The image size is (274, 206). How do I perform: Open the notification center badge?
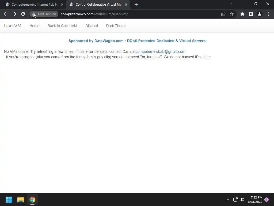click(267, 199)
